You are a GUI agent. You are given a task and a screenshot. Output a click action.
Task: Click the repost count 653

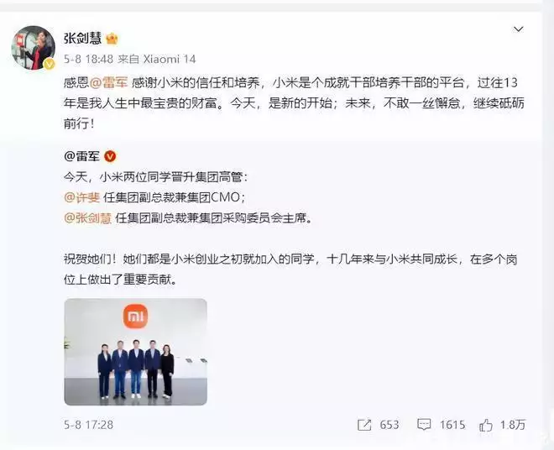tap(389, 425)
